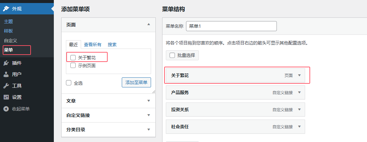
Task: Tick the 示例页面 checkbox
Action: pyautogui.click(x=73, y=66)
